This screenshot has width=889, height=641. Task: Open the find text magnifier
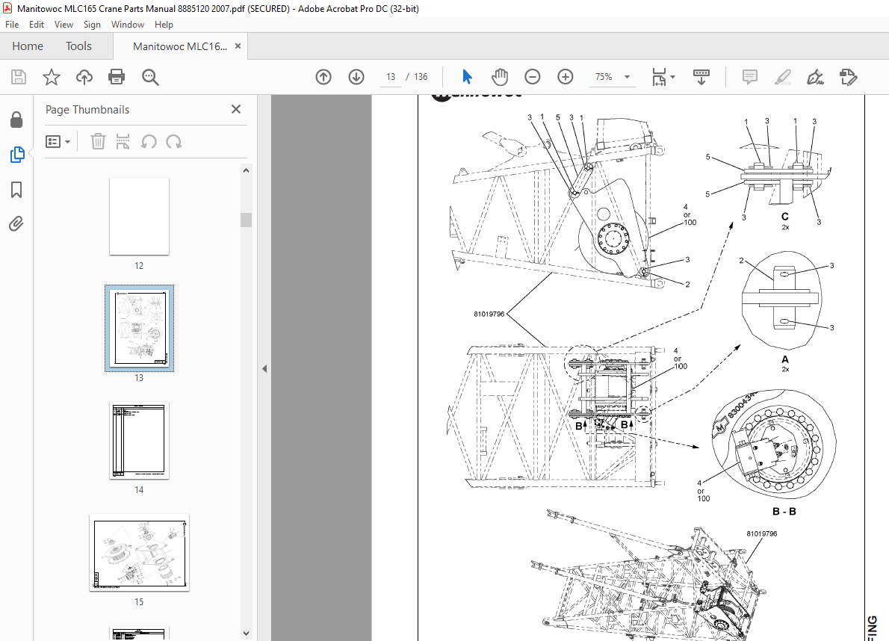150,77
